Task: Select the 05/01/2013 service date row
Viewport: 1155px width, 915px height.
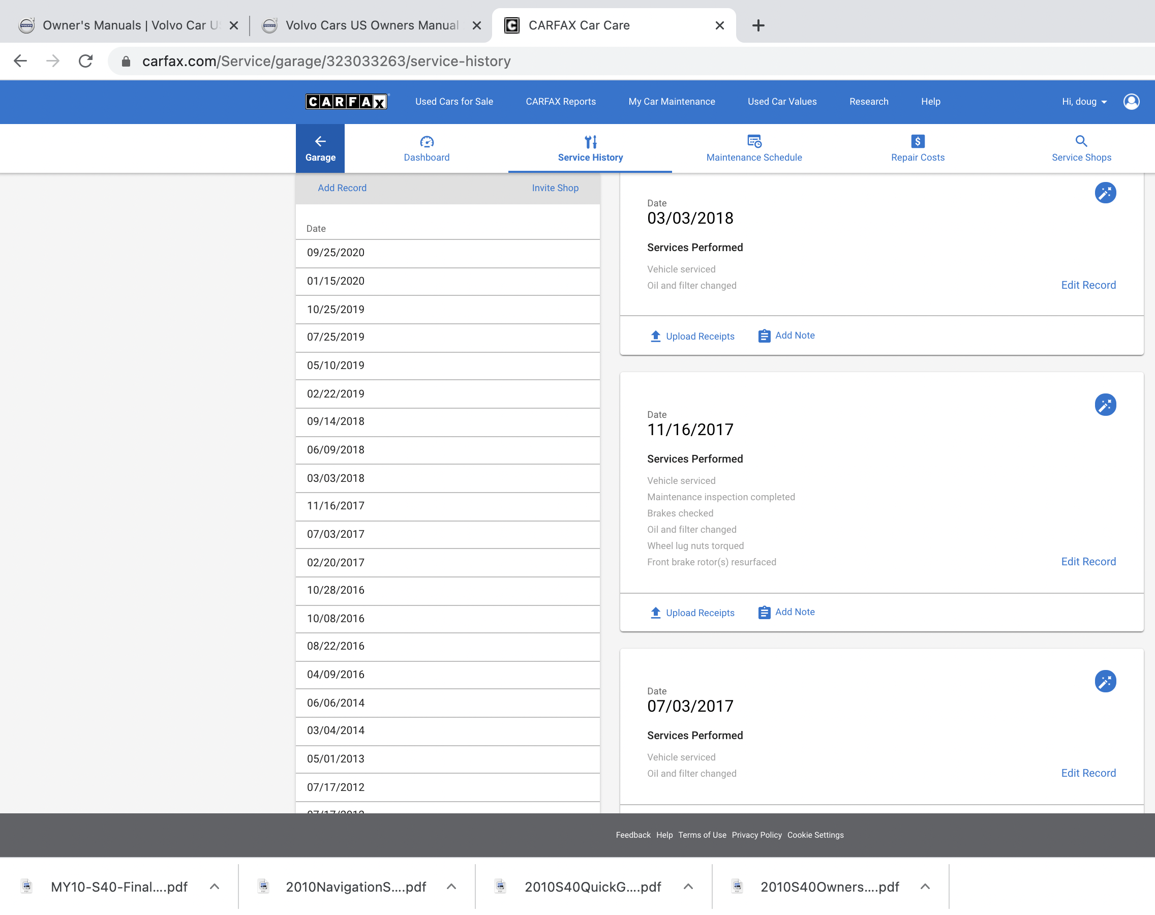Action: pyautogui.click(x=447, y=759)
